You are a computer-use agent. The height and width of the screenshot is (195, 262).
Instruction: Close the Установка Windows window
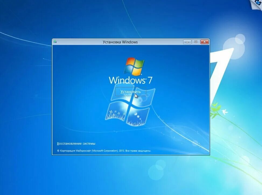204,42
